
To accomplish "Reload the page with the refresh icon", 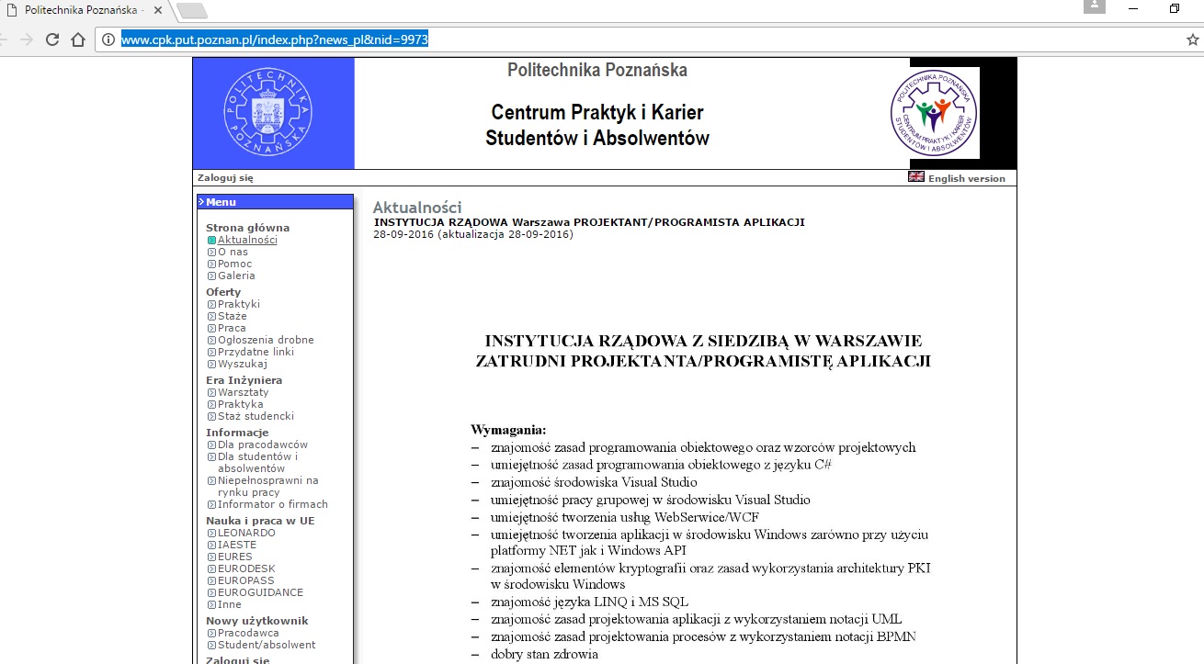I will tap(52, 39).
